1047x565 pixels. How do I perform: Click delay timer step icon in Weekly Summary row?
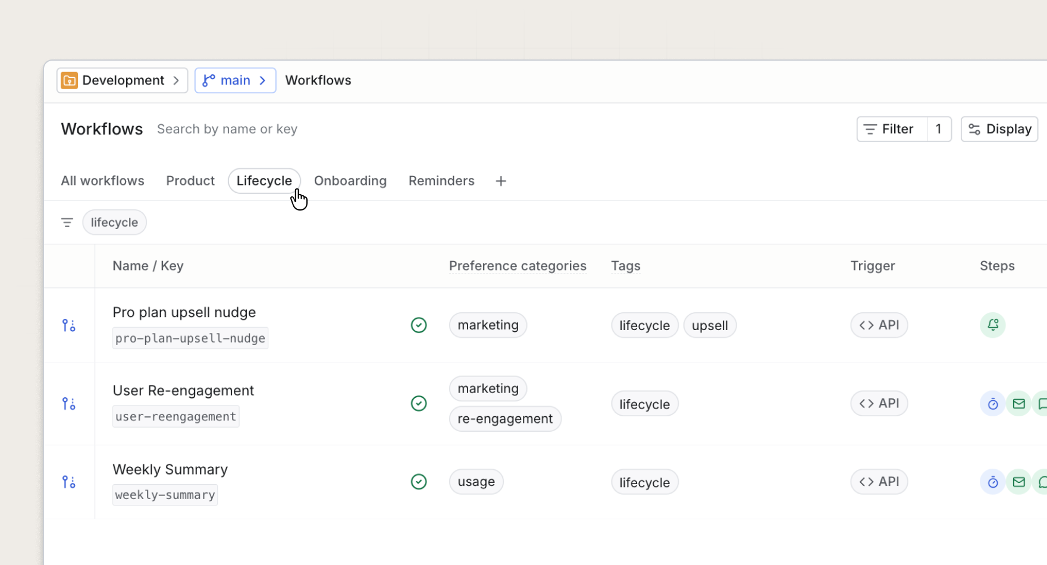pos(993,482)
